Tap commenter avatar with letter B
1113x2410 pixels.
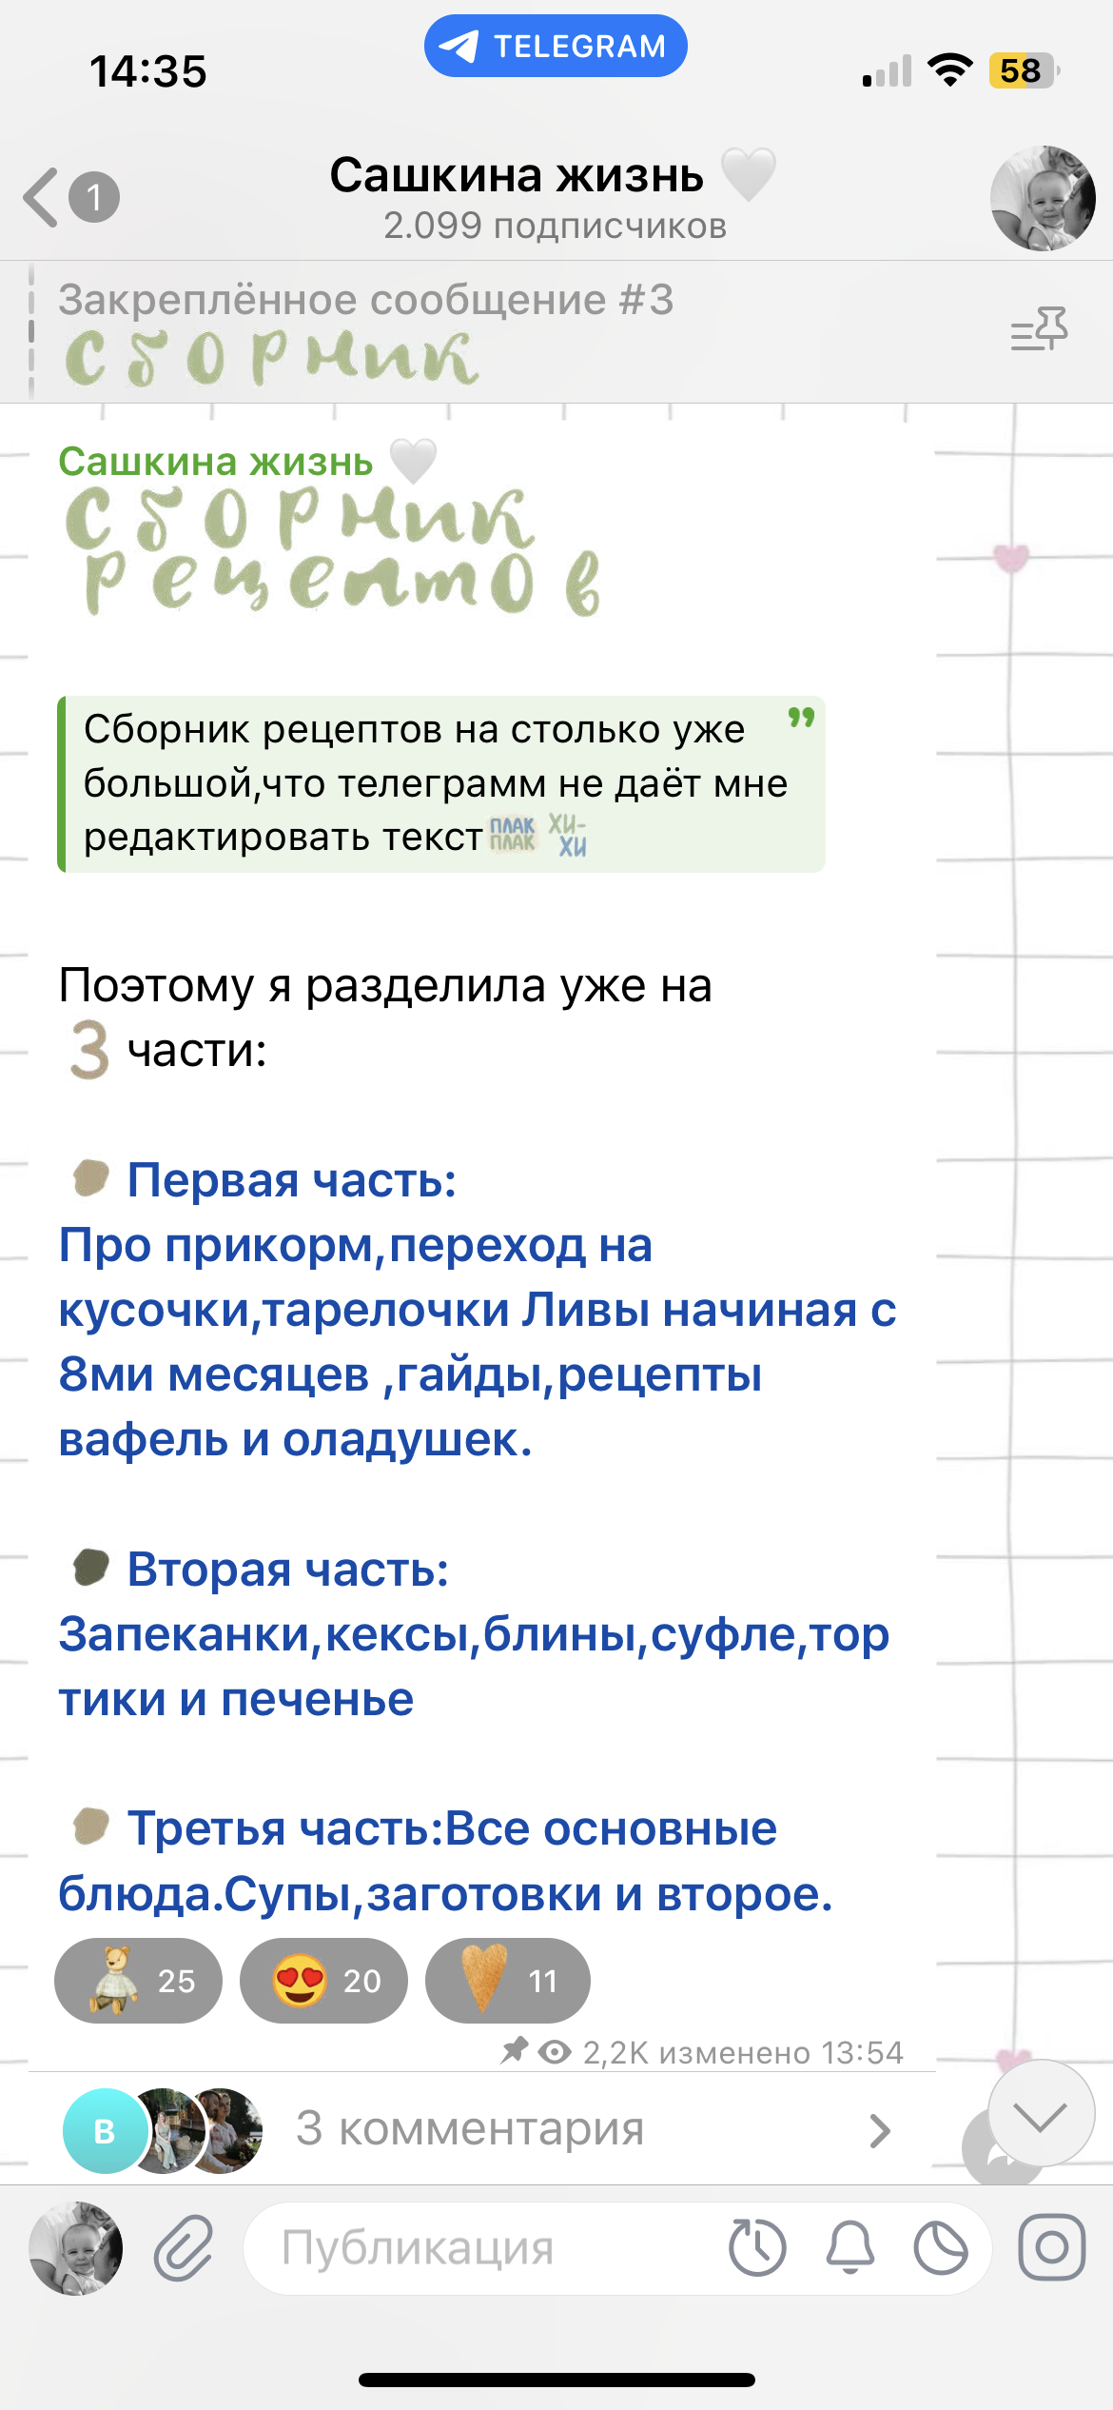pyautogui.click(x=105, y=2131)
